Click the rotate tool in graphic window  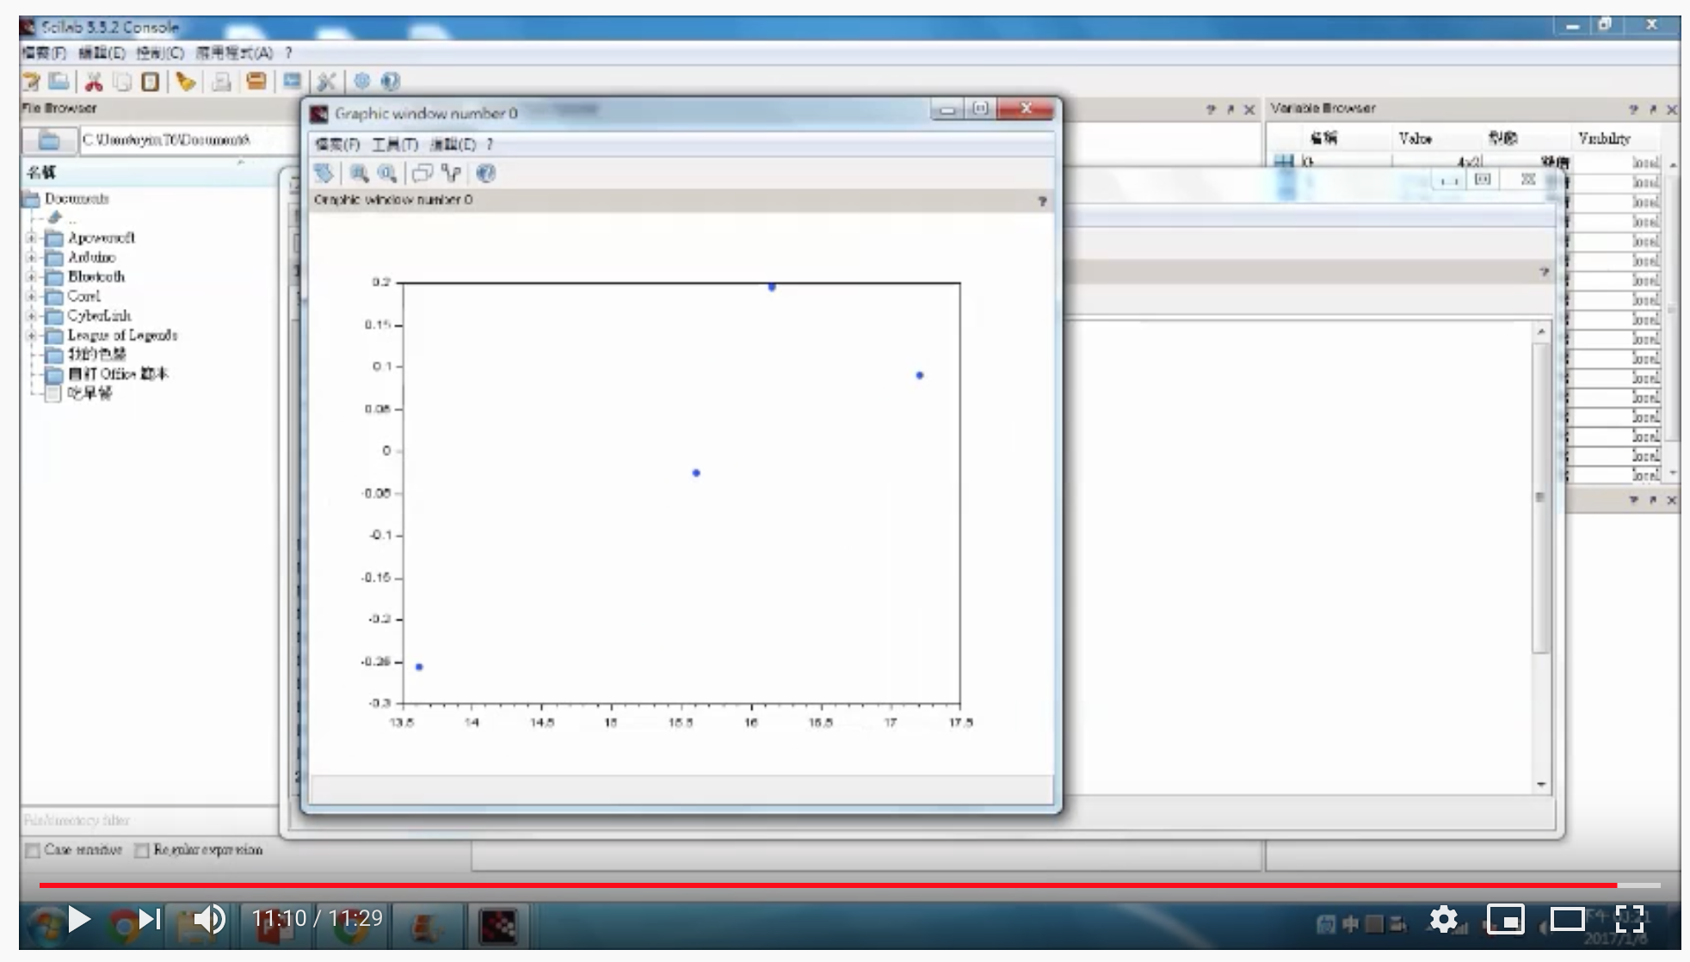pyautogui.click(x=324, y=174)
